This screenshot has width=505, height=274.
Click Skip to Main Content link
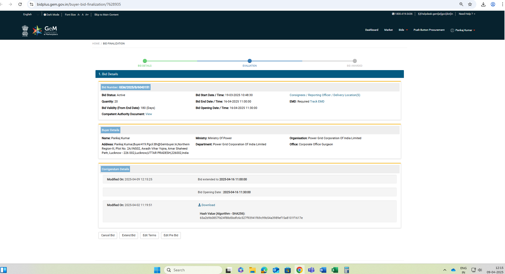point(106,15)
